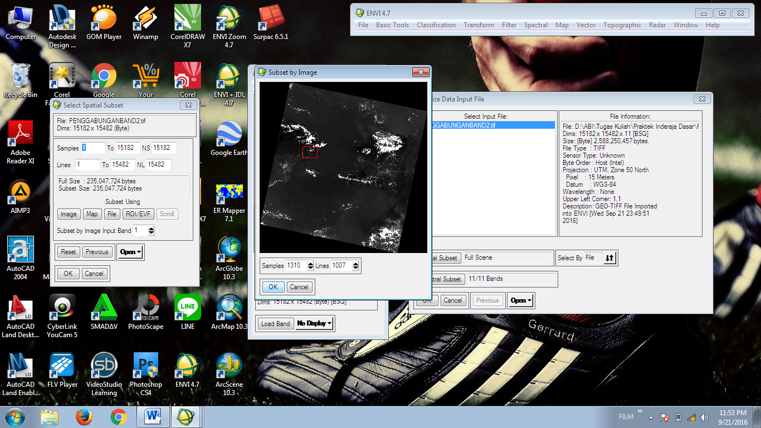Open the Open dropdown in Data Input File dialog
The width and height of the screenshot is (761, 428).
(521, 300)
